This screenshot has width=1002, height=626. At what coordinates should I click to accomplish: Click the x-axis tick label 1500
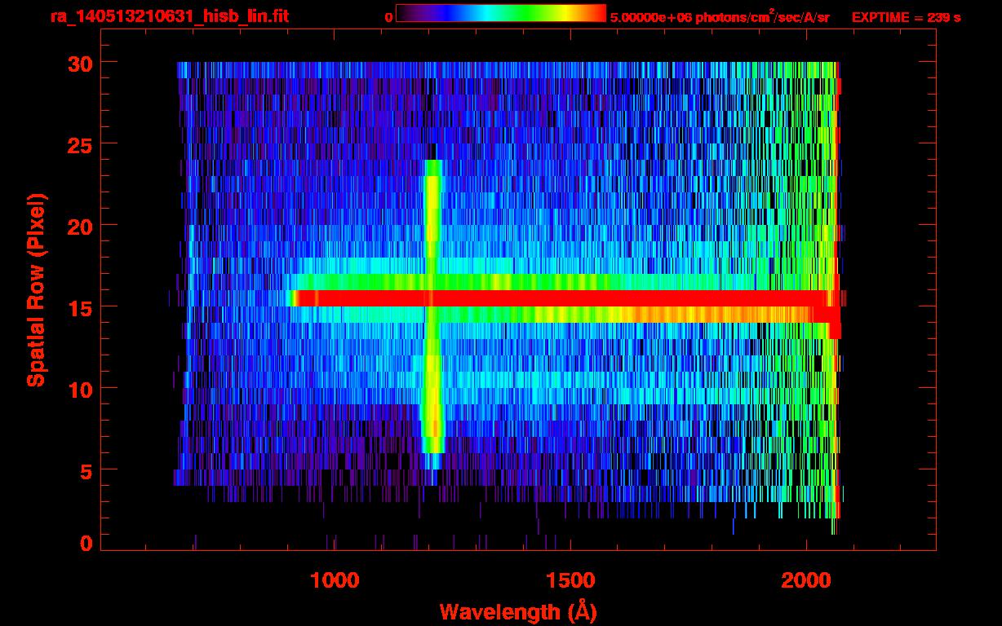tap(570, 580)
